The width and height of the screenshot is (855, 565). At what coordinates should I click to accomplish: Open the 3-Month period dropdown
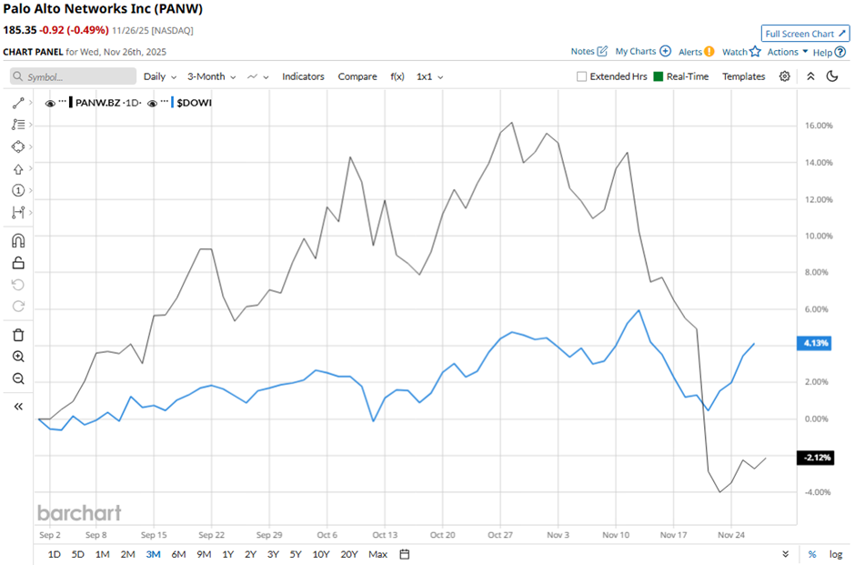[x=212, y=76]
